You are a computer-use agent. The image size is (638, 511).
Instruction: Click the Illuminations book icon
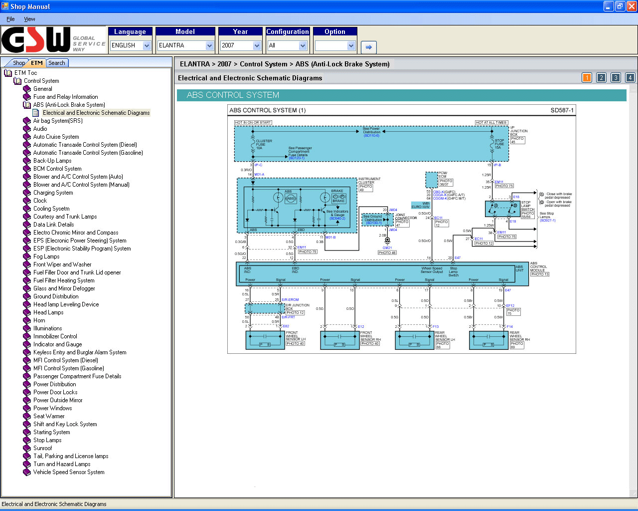(x=27, y=328)
